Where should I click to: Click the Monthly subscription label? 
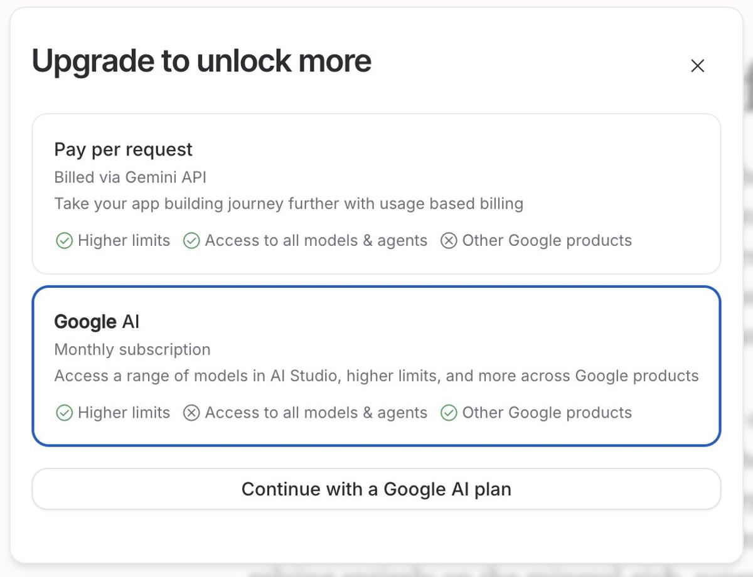click(x=132, y=350)
